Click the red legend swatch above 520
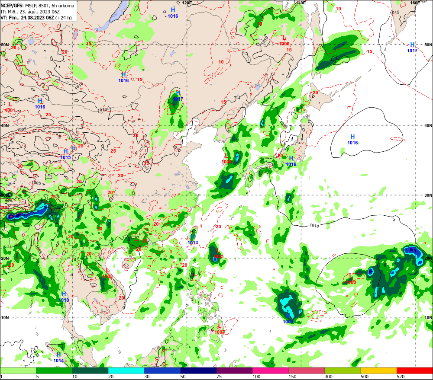Screen dimensions: 433x380 coord(415,370)
